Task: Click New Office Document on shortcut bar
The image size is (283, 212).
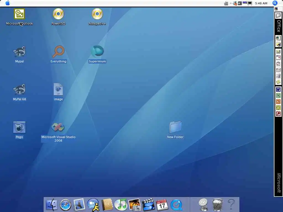Action: coord(278,38)
